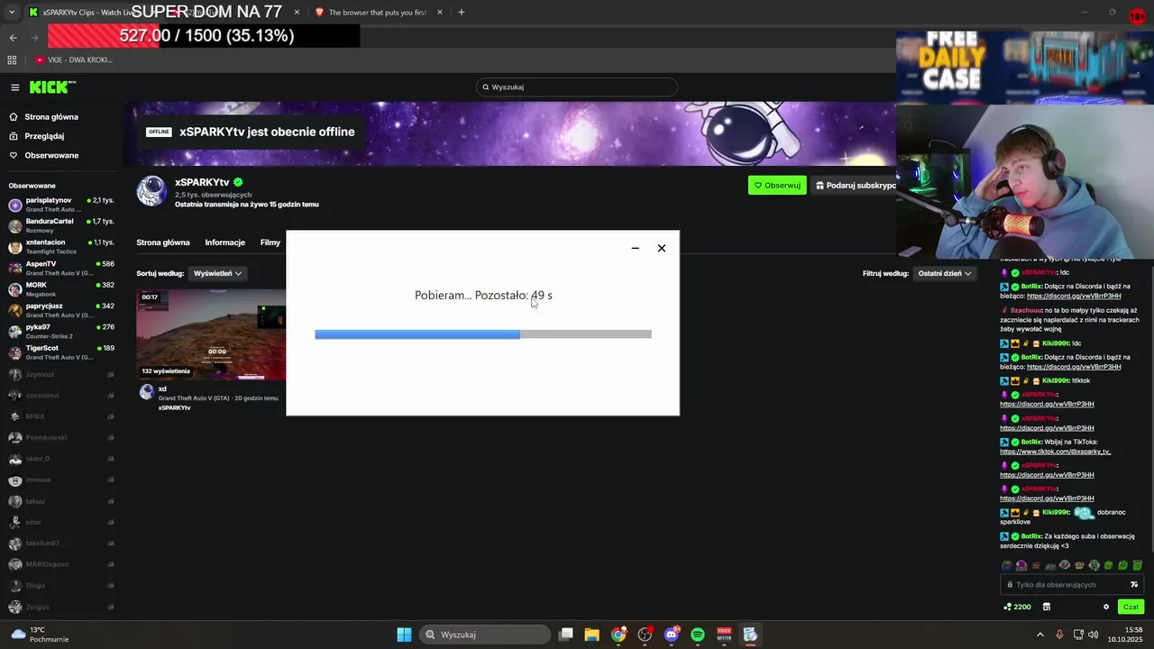This screenshot has height=649, width=1154.
Task: Go forward in the browser
Action: [x=34, y=38]
